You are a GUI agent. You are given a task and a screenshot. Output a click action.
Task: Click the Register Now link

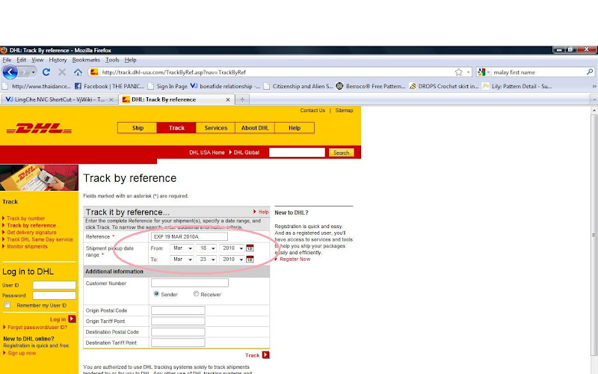click(295, 259)
